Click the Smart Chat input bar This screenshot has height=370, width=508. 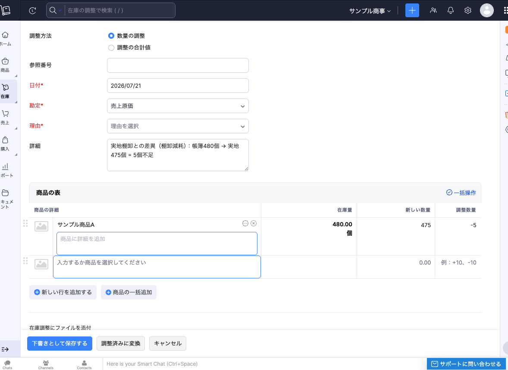pyautogui.click(x=265, y=364)
